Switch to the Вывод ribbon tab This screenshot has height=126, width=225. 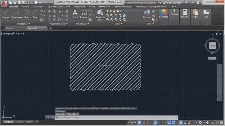91,7
